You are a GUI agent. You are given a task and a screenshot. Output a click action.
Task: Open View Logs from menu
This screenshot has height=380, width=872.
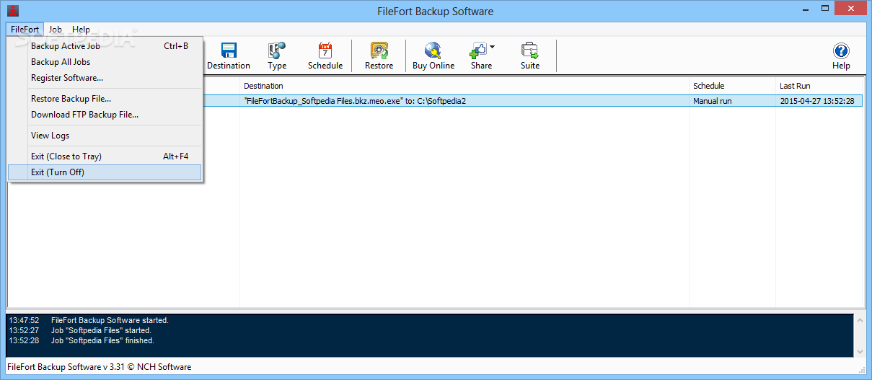105,136
